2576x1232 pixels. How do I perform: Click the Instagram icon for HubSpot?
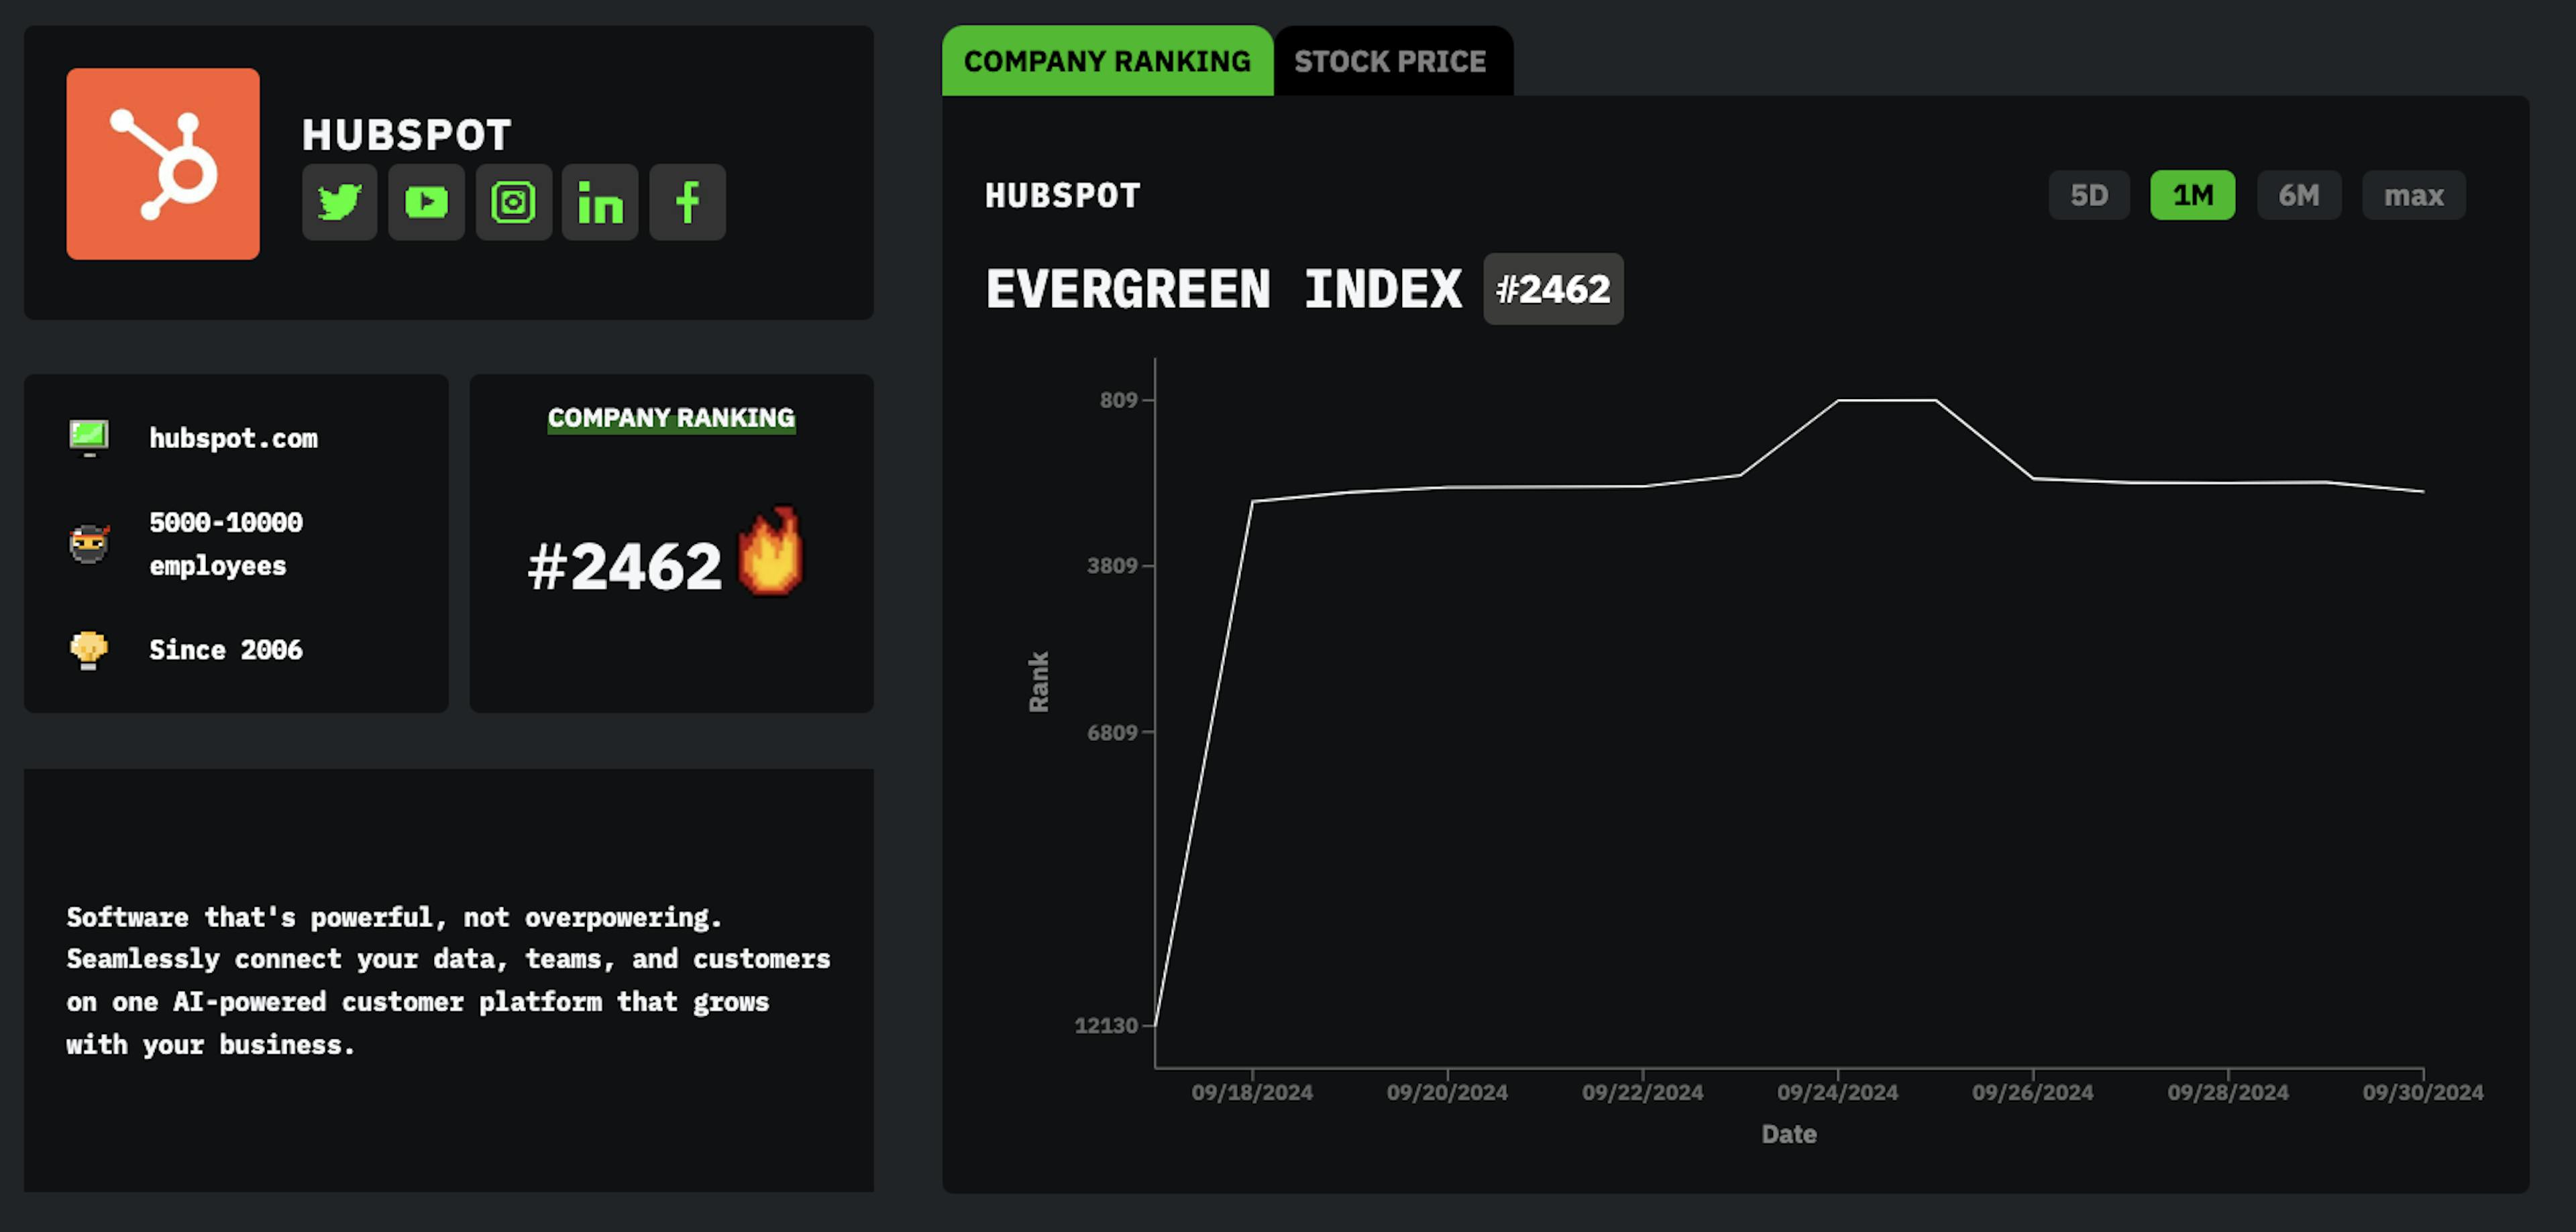click(x=511, y=201)
